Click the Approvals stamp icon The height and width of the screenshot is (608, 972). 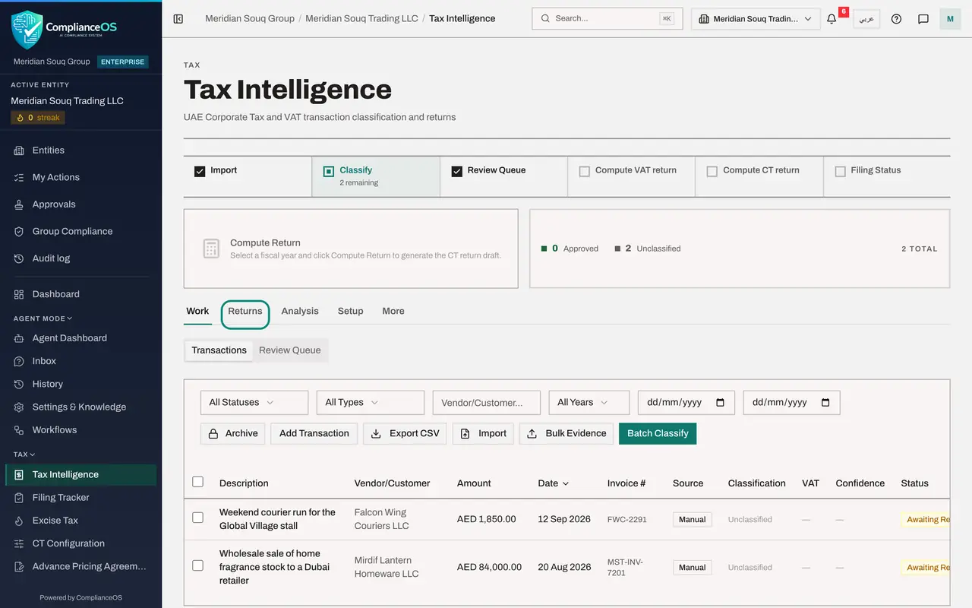19,204
